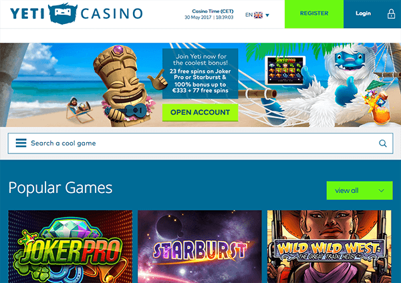This screenshot has width=401, height=283.
Task: Click the OPEN ACCOUNT button
Action: tap(200, 112)
